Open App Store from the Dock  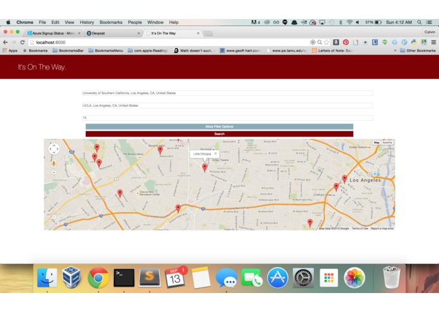pos(277,278)
